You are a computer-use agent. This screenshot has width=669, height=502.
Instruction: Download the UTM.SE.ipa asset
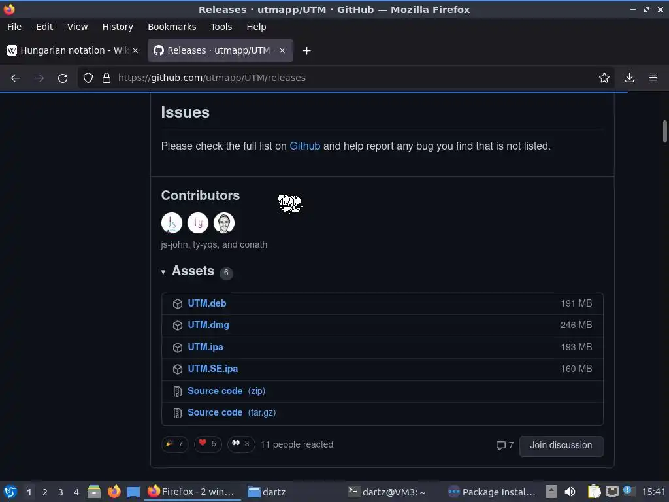tap(212, 369)
